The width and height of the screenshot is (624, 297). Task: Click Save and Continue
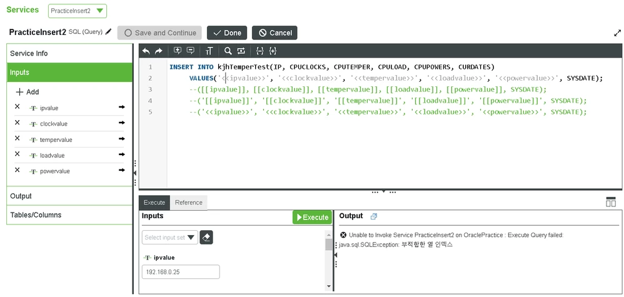coord(159,33)
